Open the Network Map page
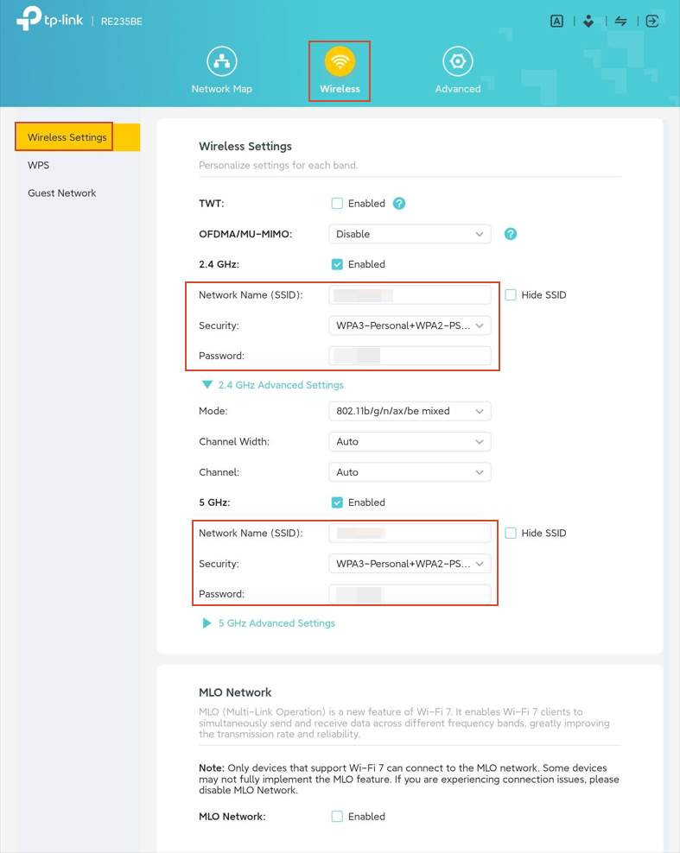This screenshot has height=853, width=680. [x=221, y=71]
